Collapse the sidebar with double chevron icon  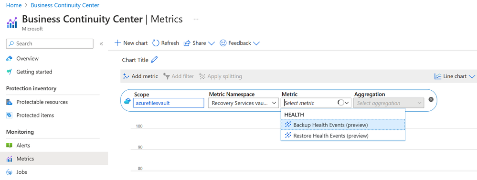point(101,44)
